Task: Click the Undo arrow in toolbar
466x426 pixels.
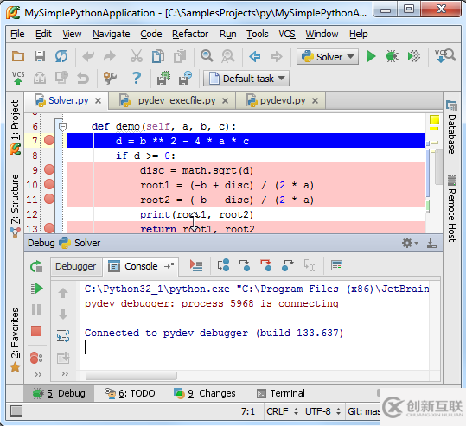Action: click(88, 56)
